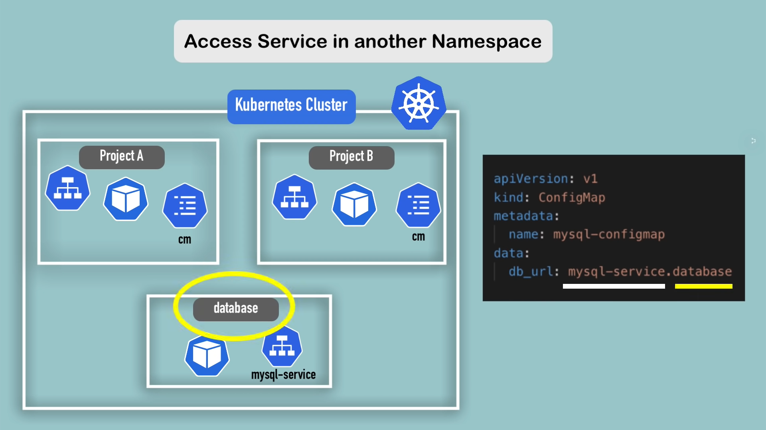This screenshot has height=430, width=766.
Task: Select the Pod cube in database namespace
Action: [207, 356]
